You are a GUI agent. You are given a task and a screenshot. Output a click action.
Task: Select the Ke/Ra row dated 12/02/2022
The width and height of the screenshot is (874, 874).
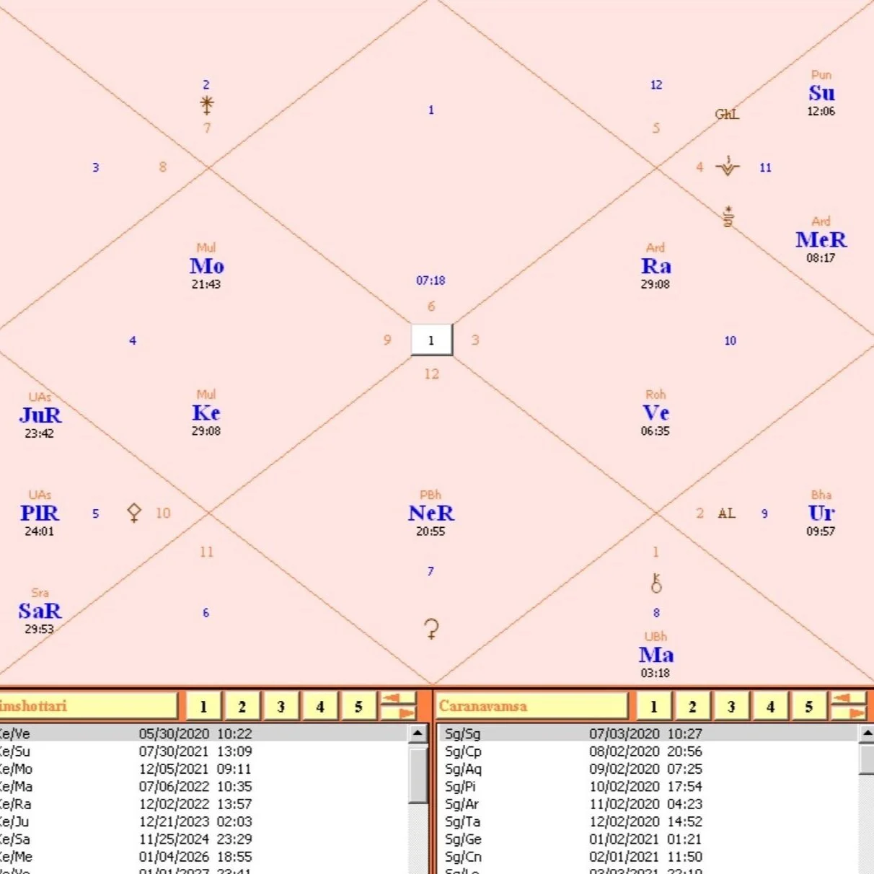coord(203,804)
